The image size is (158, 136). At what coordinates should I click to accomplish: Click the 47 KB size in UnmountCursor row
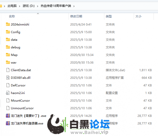point(148,108)
